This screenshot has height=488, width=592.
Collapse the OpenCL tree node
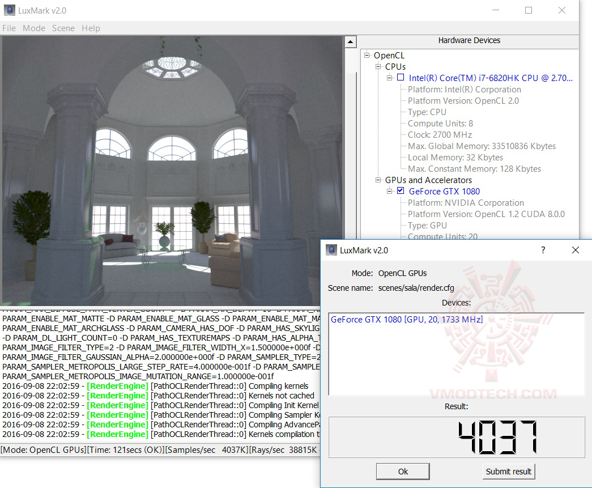[x=367, y=55]
